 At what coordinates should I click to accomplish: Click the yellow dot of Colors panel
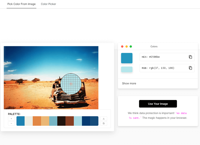coord(126,46)
